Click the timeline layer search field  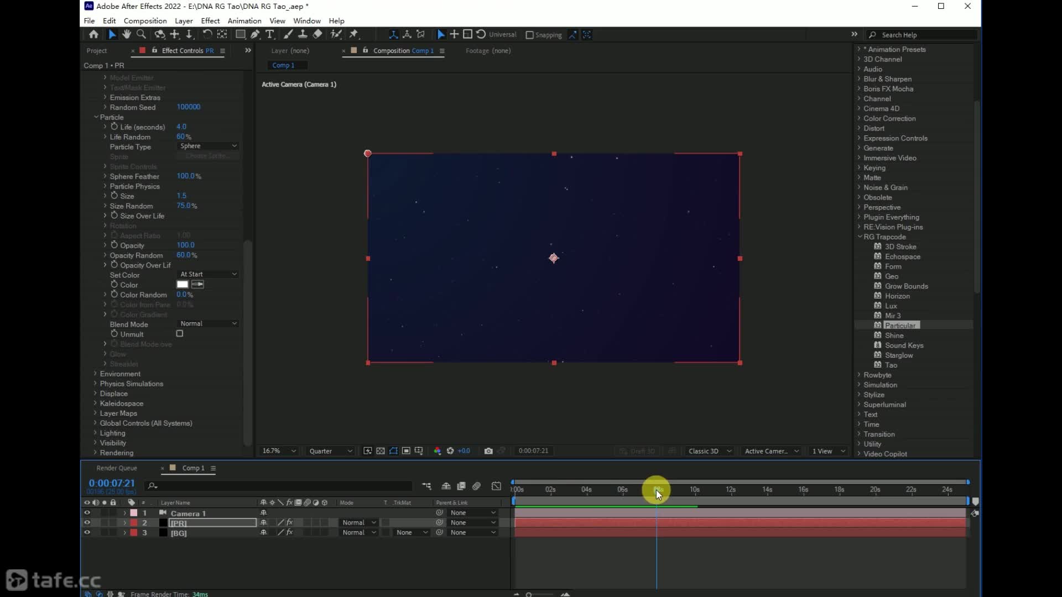279,486
